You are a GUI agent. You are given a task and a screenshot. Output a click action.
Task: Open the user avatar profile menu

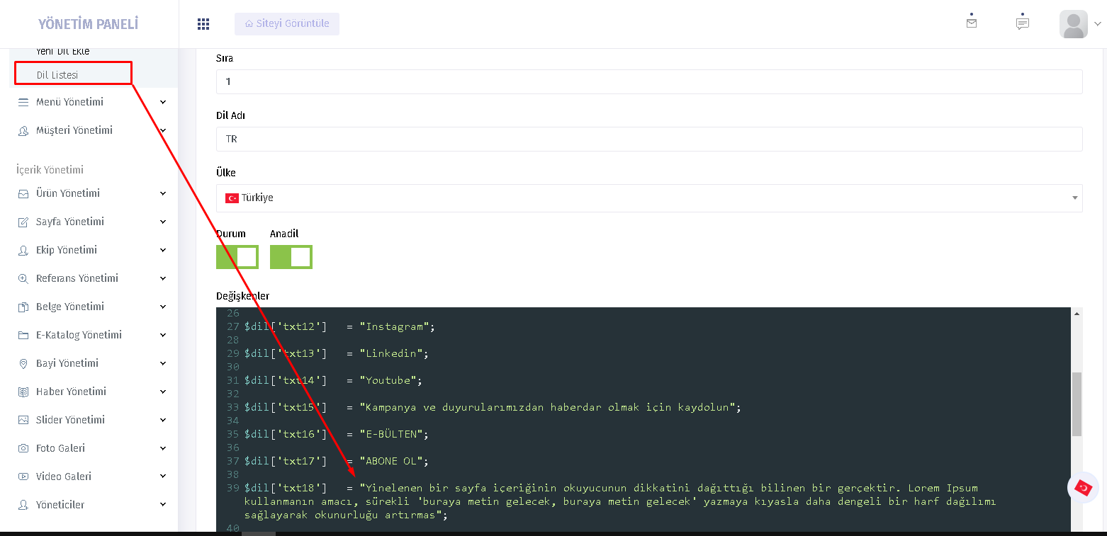click(1074, 24)
